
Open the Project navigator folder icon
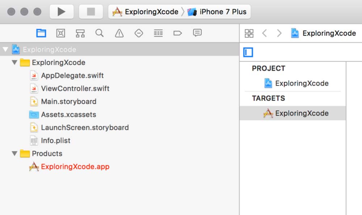[x=41, y=33]
